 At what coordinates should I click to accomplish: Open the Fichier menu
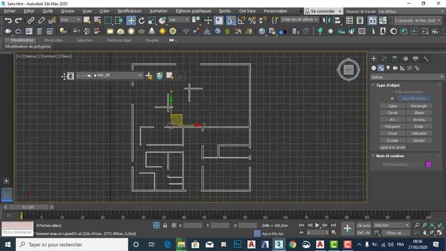coord(10,11)
